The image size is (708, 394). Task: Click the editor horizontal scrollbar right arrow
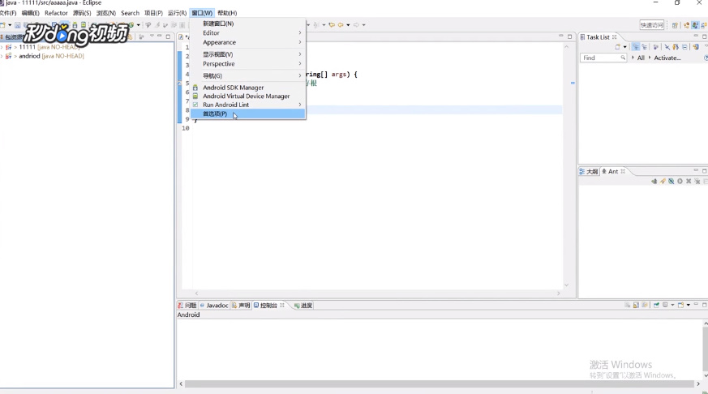[559, 293]
